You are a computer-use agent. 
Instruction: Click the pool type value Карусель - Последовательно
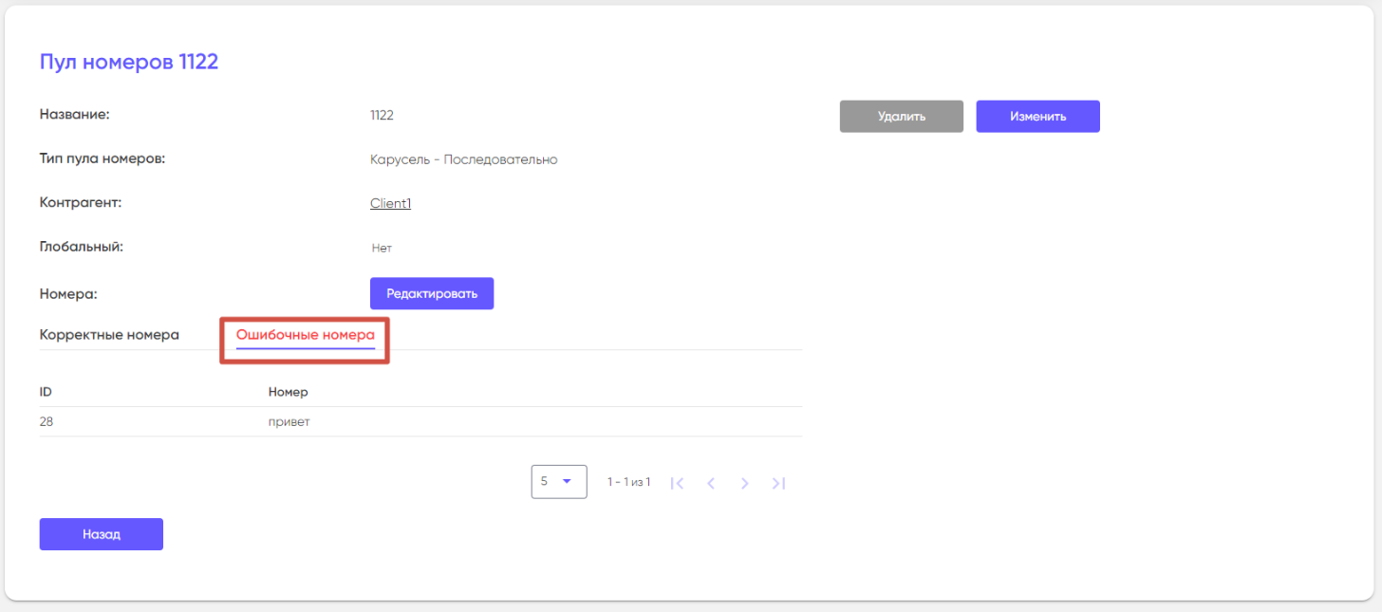463,159
